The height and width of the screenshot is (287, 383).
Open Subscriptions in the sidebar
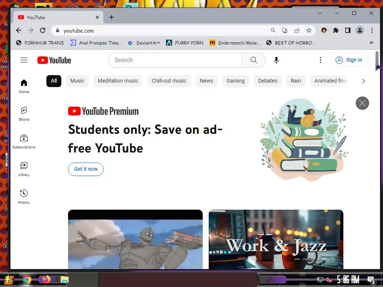(x=24, y=142)
